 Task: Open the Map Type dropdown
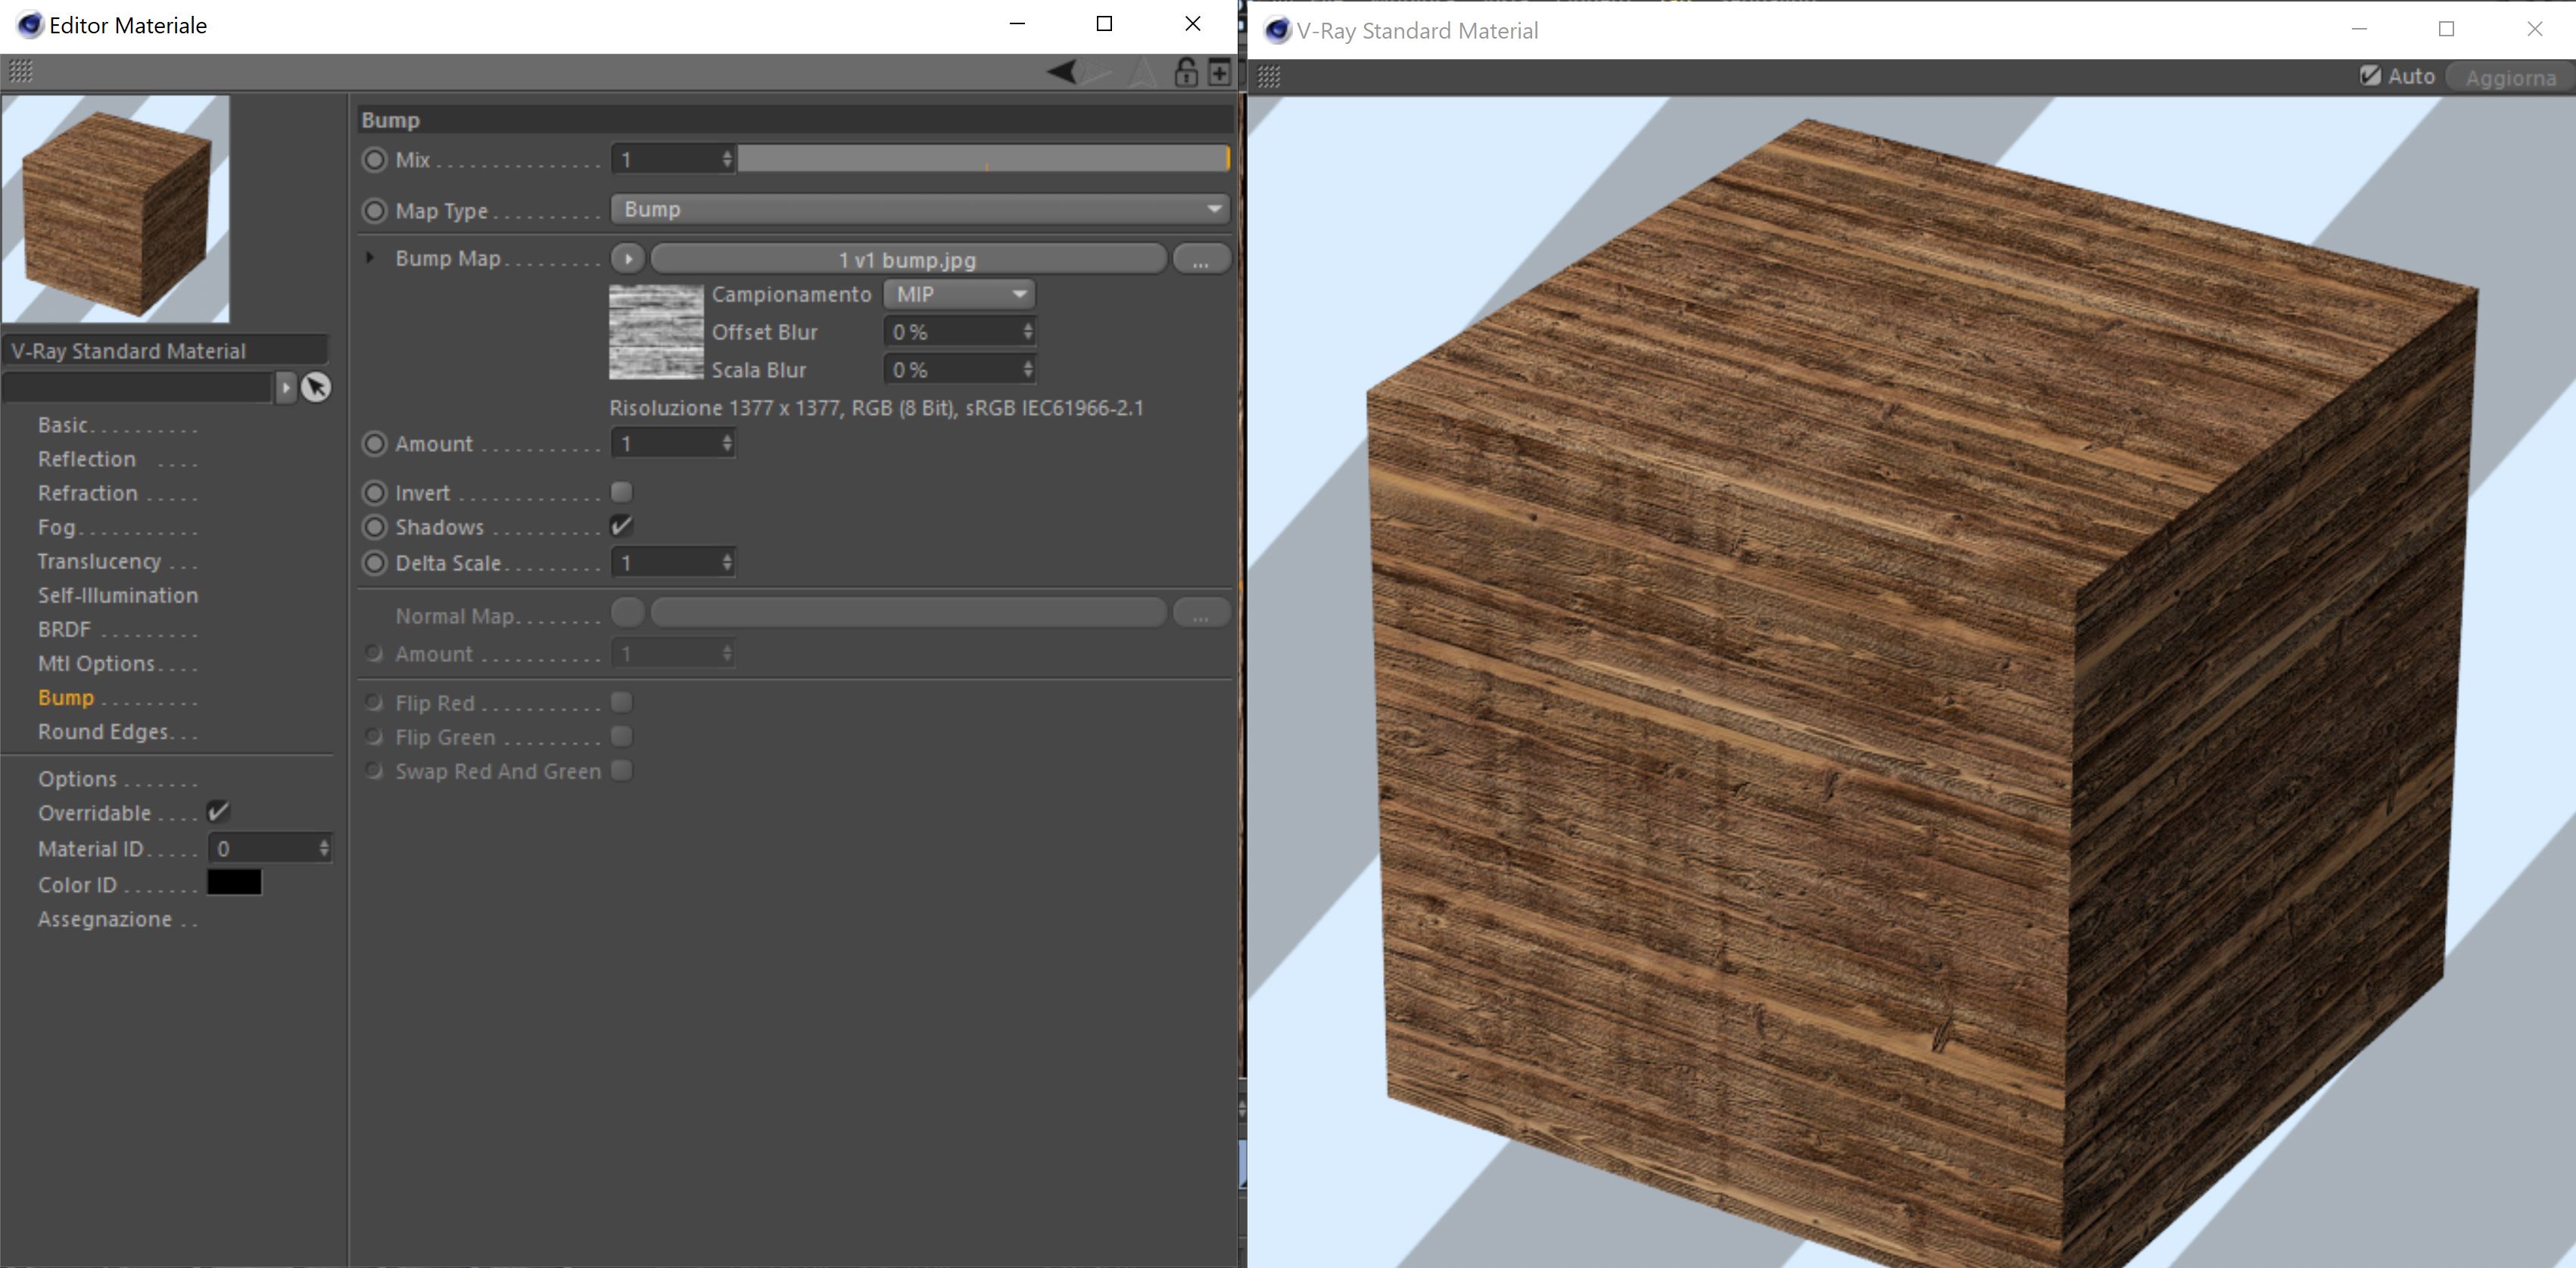pyautogui.click(x=919, y=209)
